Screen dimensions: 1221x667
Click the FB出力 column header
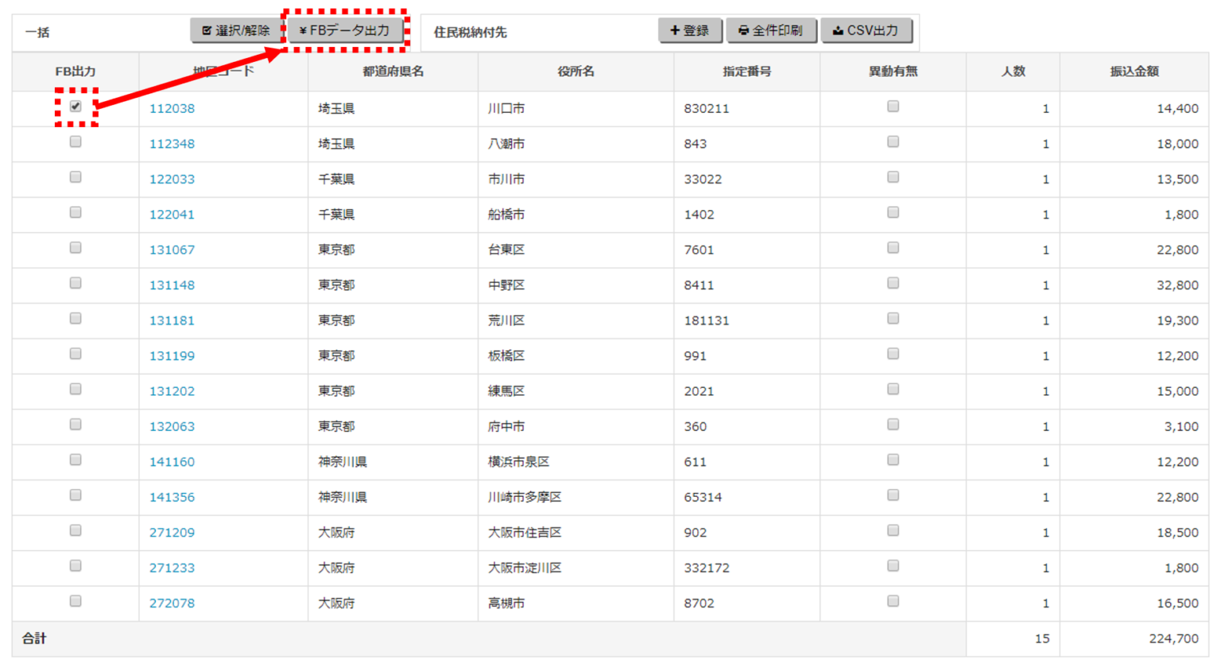pos(75,71)
